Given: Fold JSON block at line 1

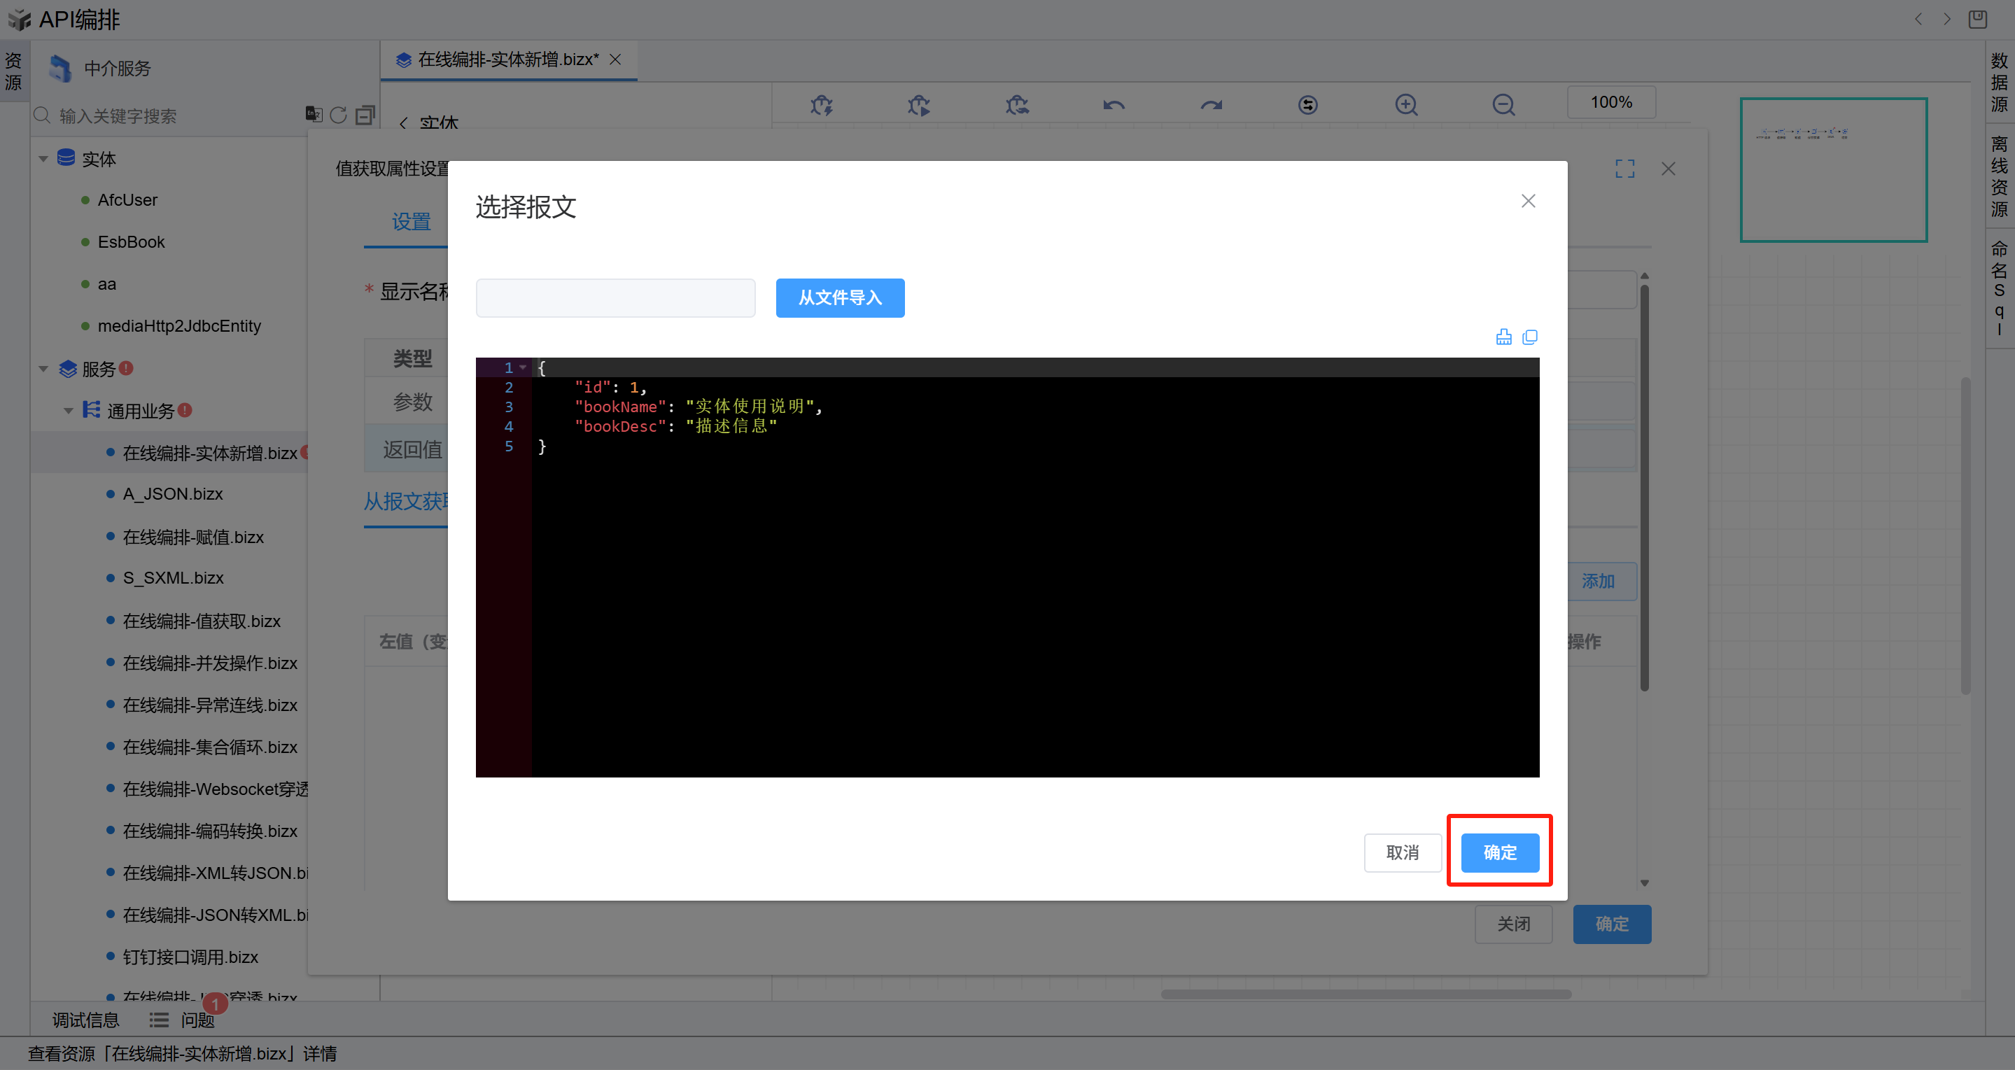Looking at the screenshot, I should 524,367.
